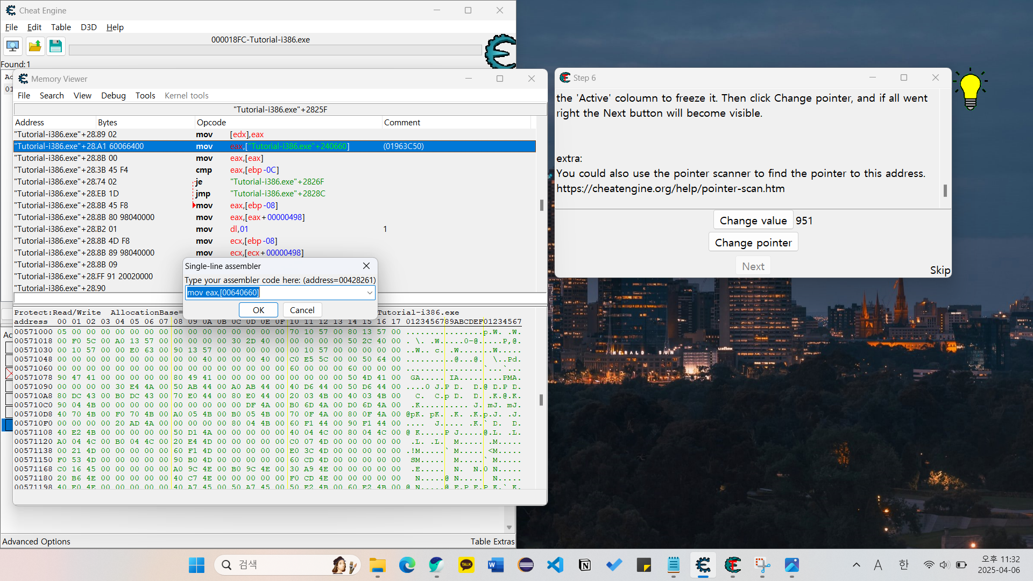This screenshot has height=581, width=1033.
Task: Open Notion from the taskbar
Action: tap(584, 565)
